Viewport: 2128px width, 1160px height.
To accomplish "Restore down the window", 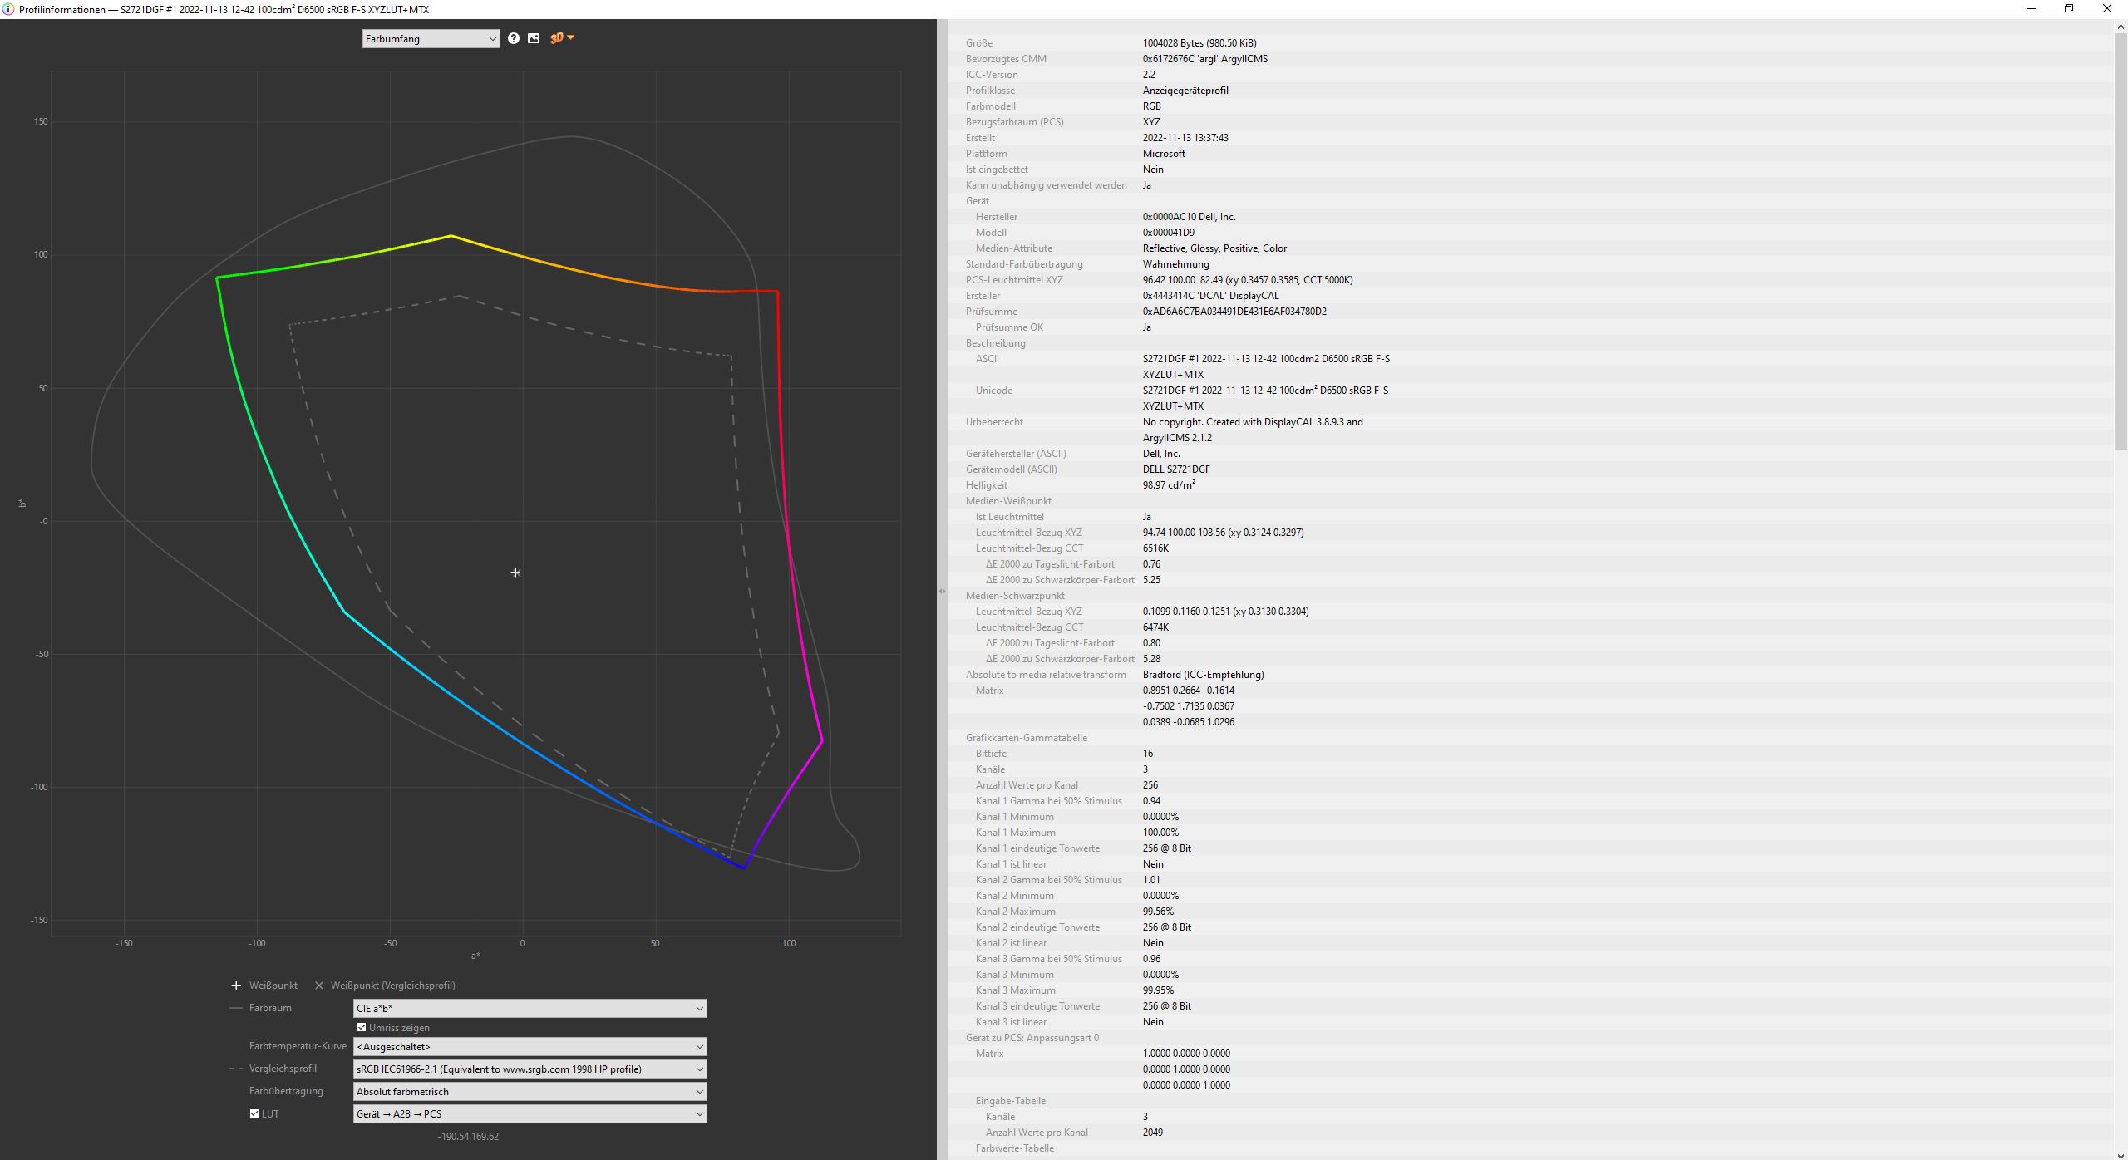I will click(2068, 9).
